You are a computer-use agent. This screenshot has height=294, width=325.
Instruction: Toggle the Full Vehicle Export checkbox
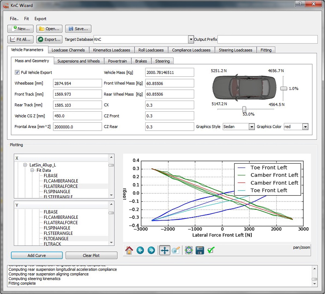point(17,72)
